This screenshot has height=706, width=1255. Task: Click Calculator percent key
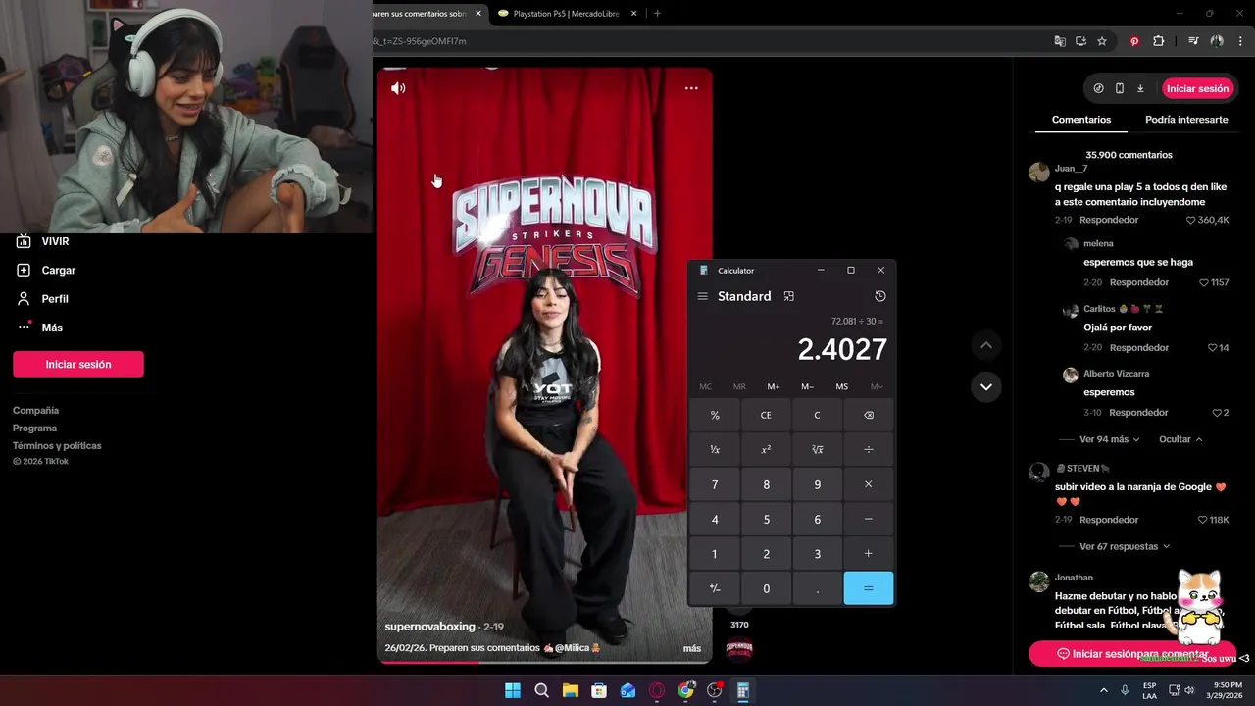(715, 415)
